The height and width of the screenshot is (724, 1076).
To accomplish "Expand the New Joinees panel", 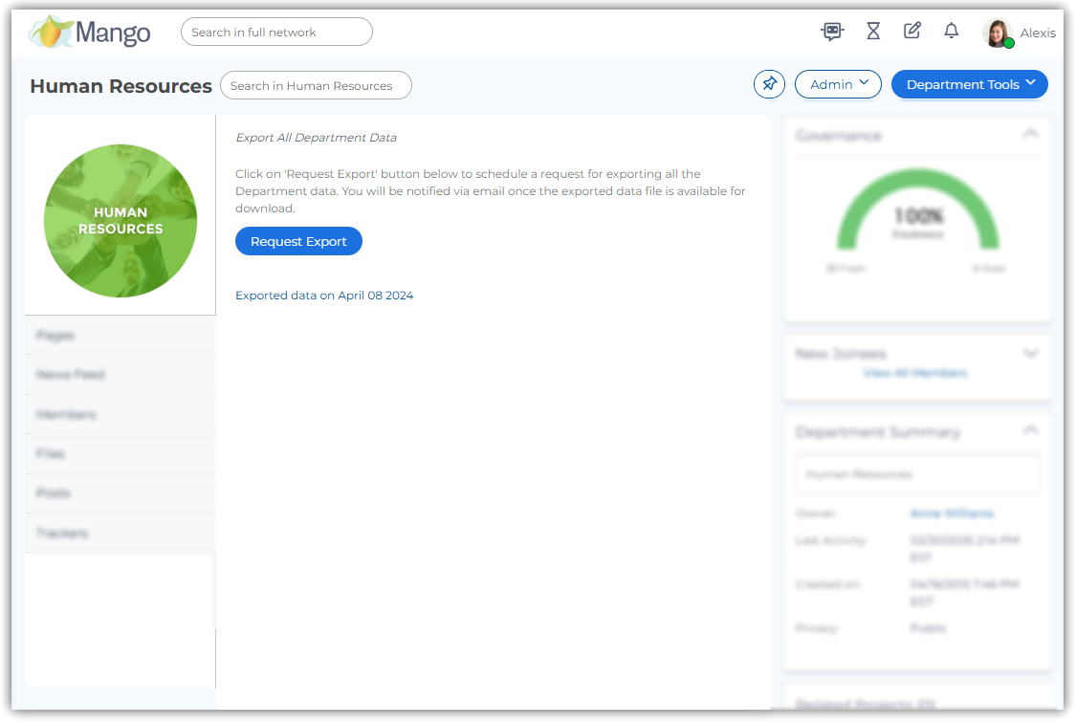I will (1030, 353).
